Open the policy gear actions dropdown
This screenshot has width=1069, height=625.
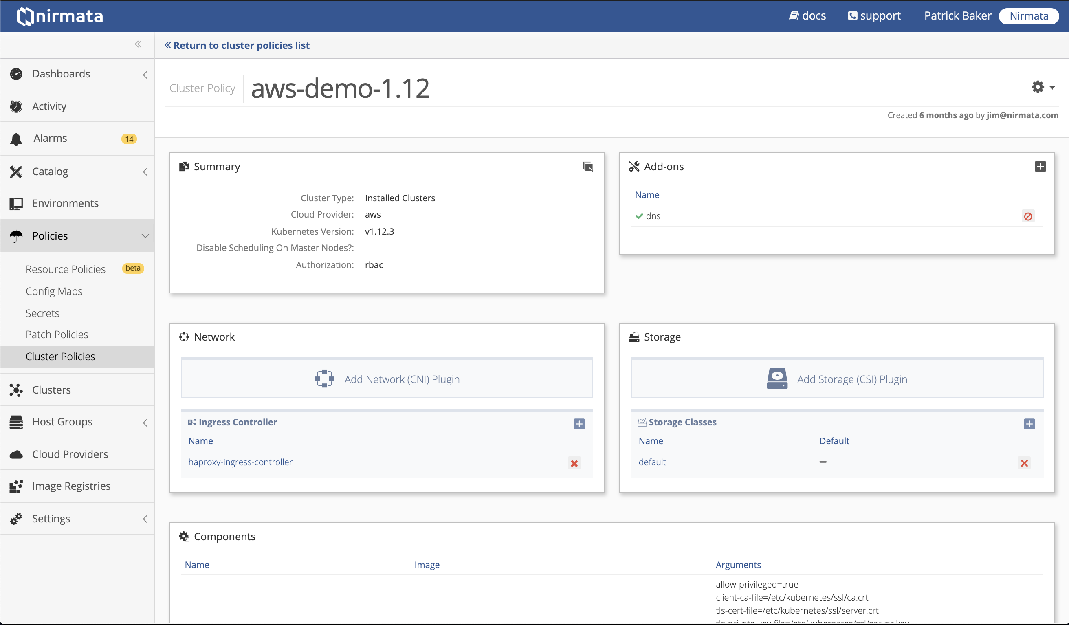tap(1043, 87)
